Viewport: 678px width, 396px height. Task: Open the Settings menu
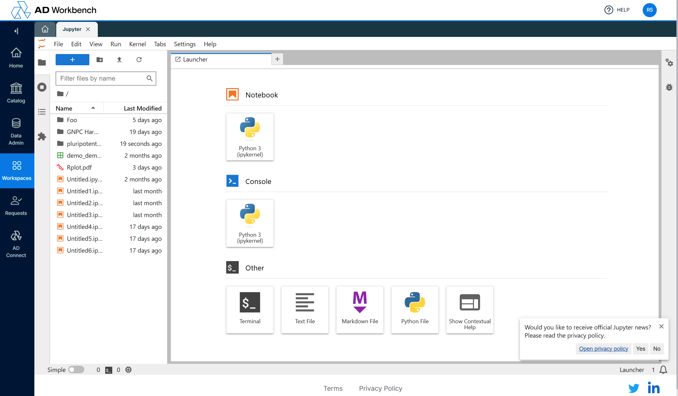(x=184, y=44)
